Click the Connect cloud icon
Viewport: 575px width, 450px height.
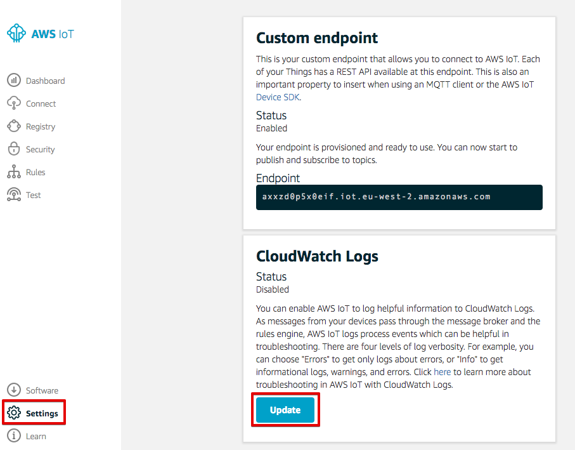click(14, 103)
